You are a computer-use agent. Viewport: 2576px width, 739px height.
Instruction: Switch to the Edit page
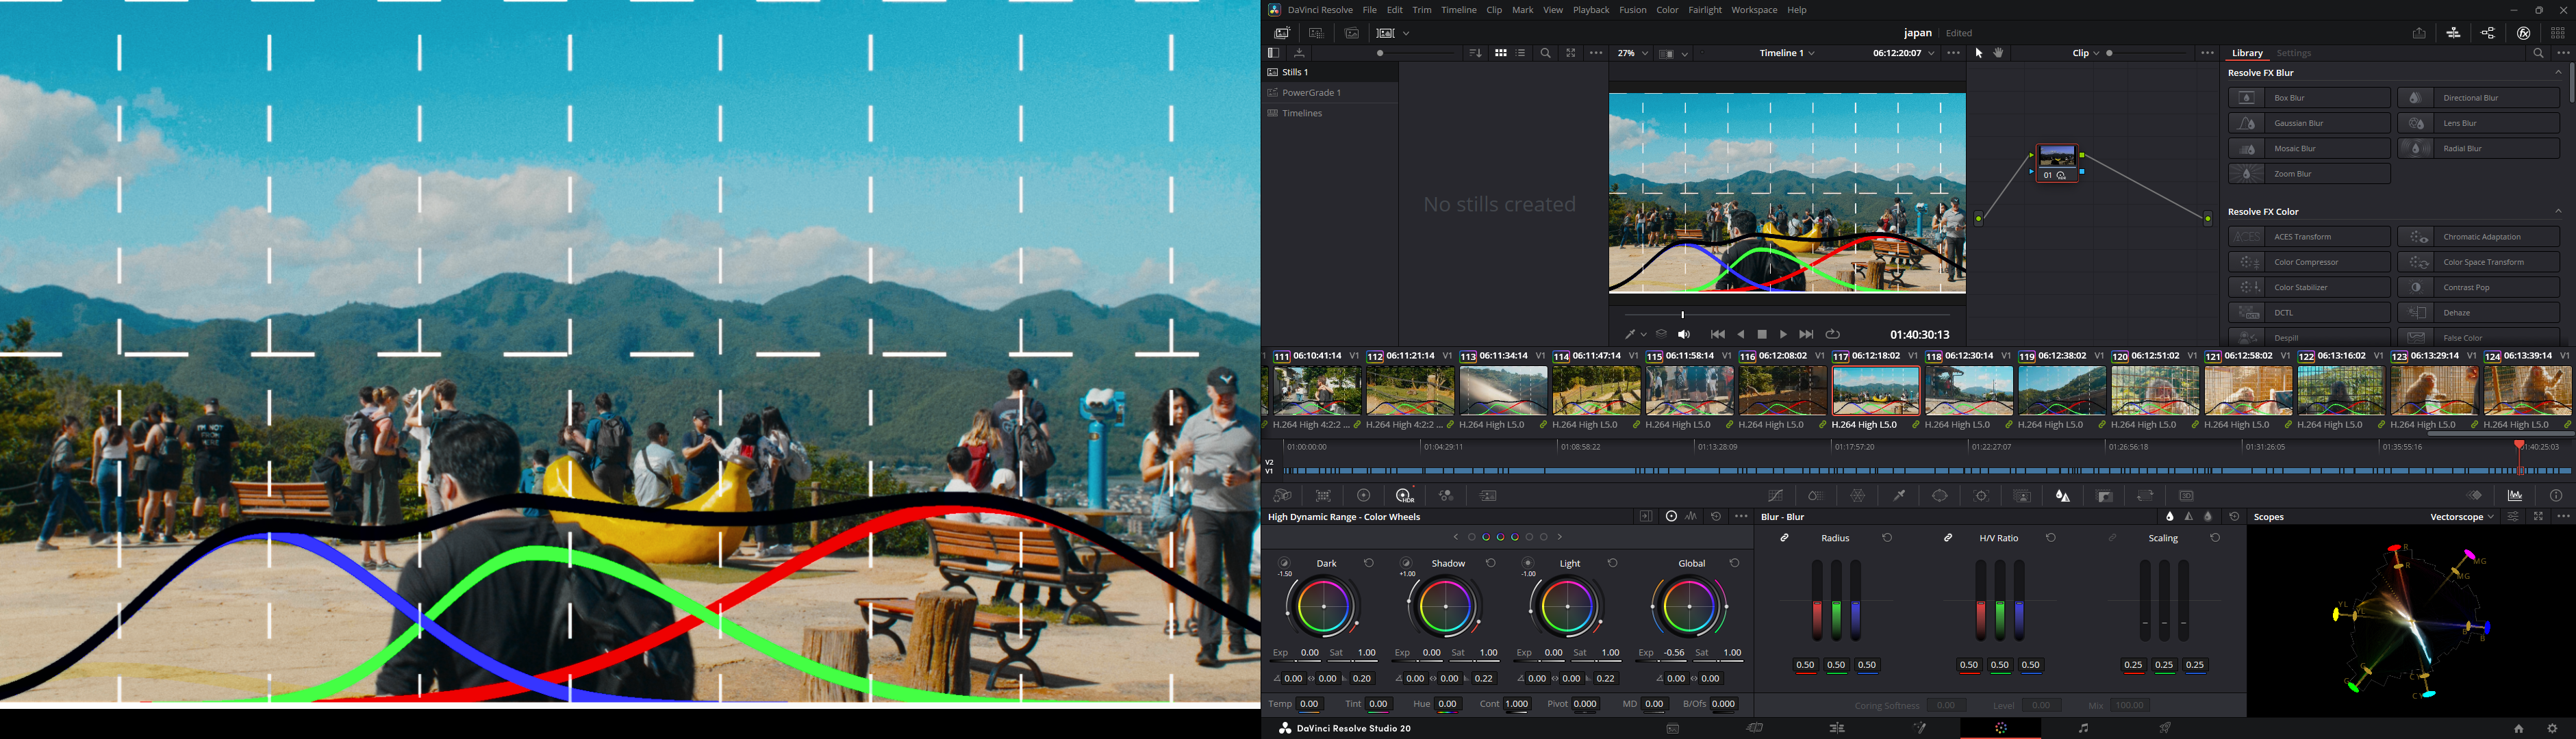point(1837,728)
